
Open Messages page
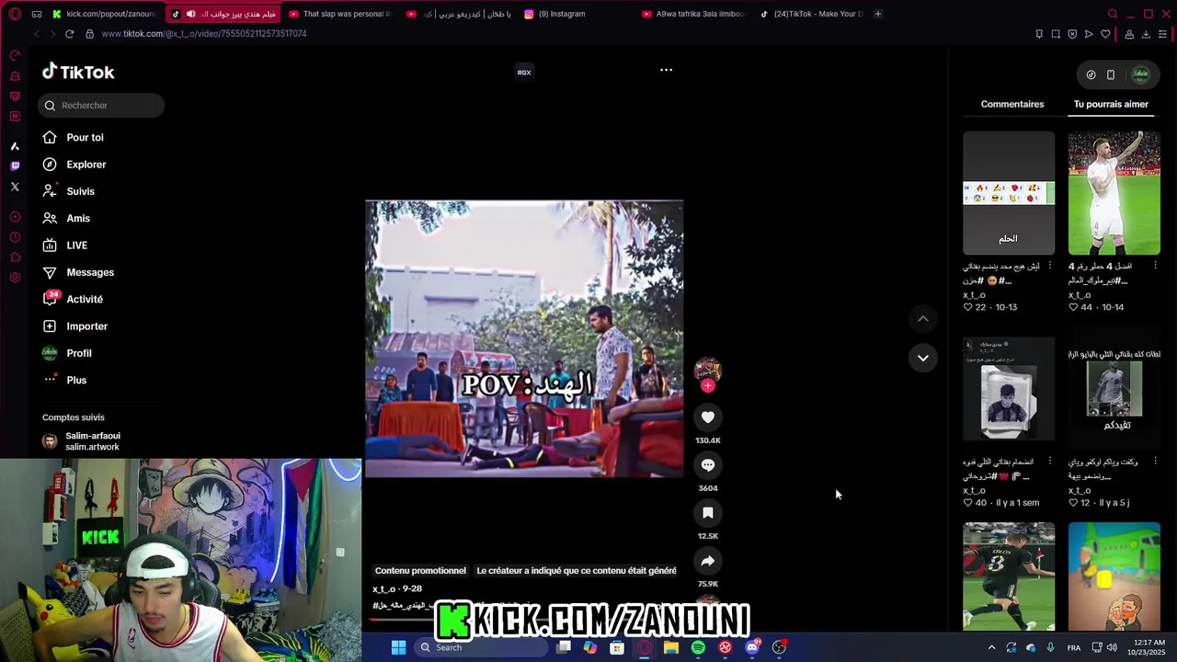pyautogui.click(x=89, y=272)
